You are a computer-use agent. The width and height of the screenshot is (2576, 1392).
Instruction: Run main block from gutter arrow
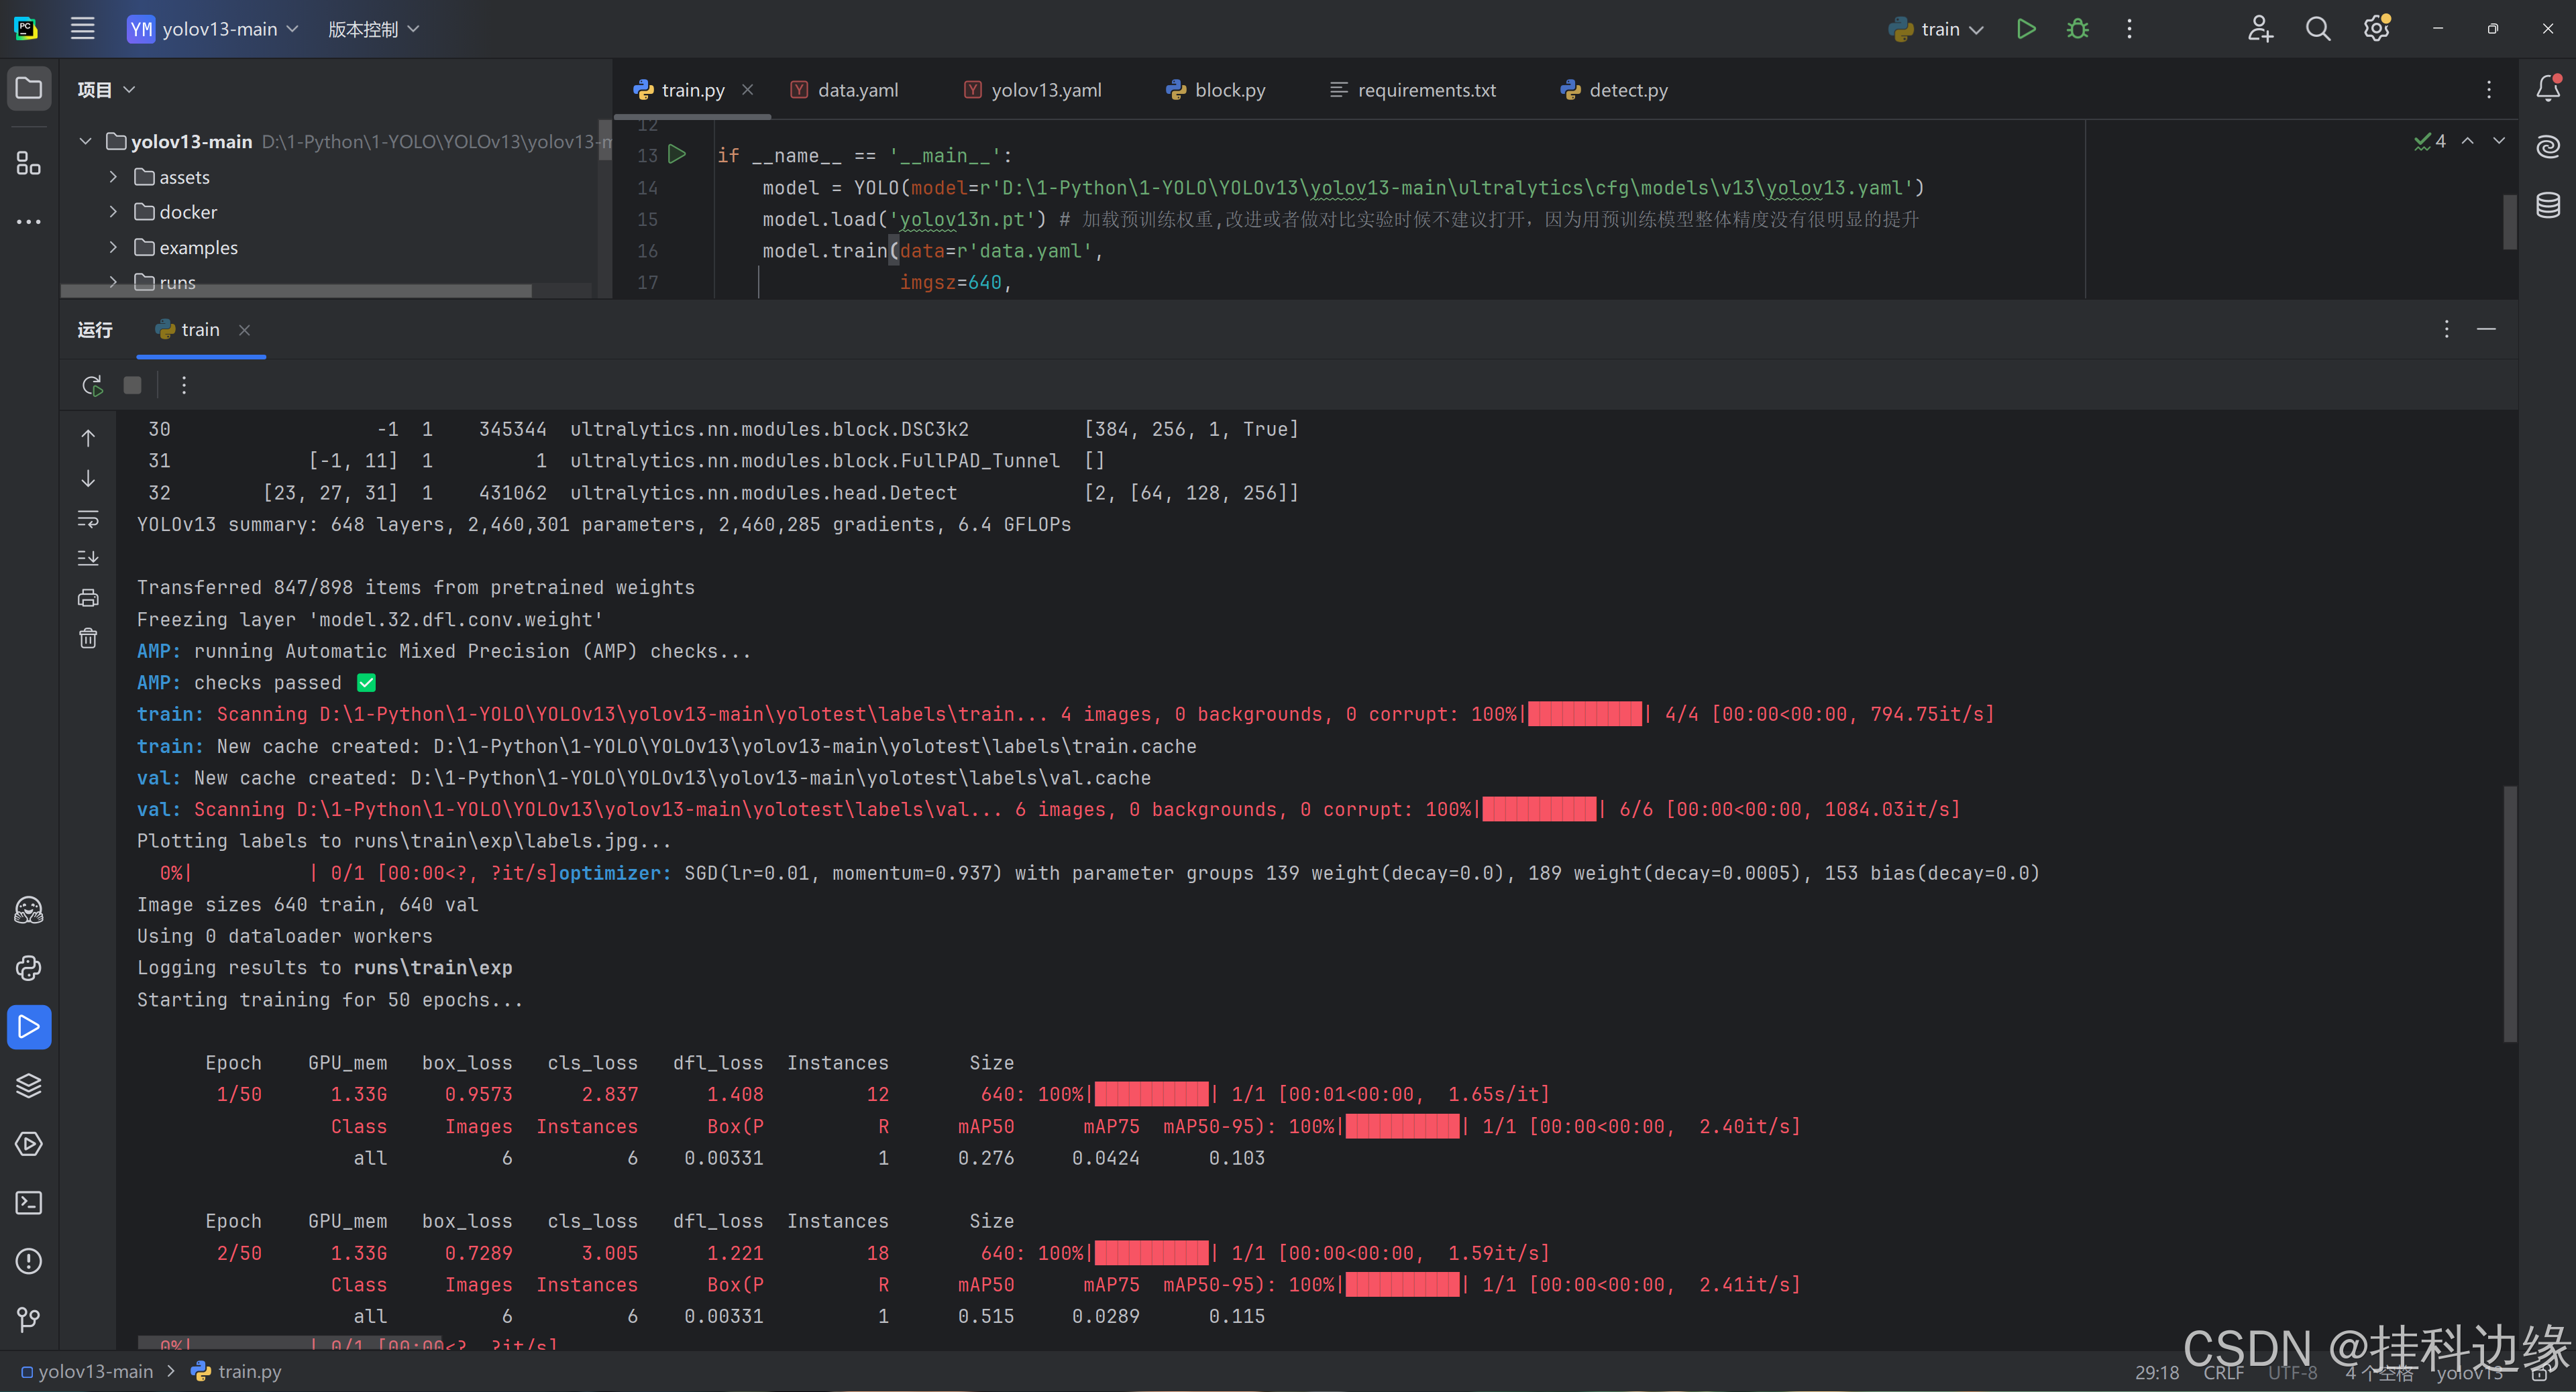pos(677,154)
